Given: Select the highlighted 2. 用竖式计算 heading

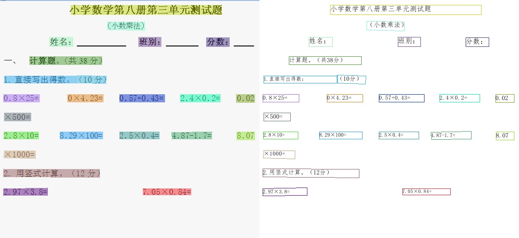Looking at the screenshot, I should (x=52, y=173).
